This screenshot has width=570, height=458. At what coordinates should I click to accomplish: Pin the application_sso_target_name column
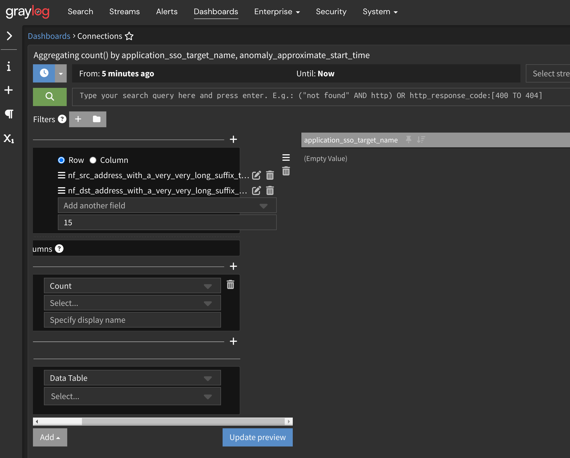pyautogui.click(x=408, y=140)
